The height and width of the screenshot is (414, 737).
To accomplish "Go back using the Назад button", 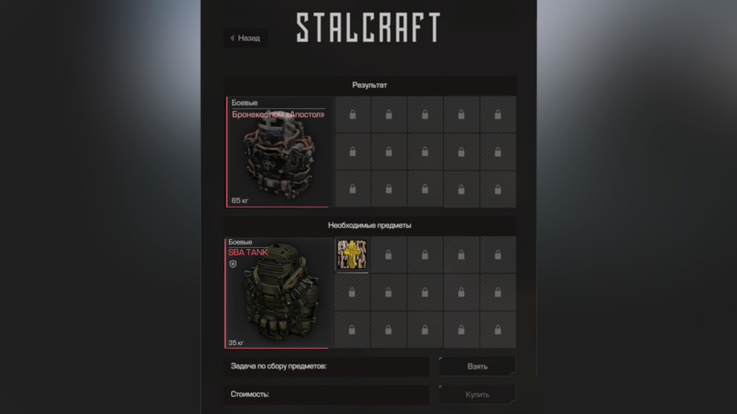I will point(245,38).
